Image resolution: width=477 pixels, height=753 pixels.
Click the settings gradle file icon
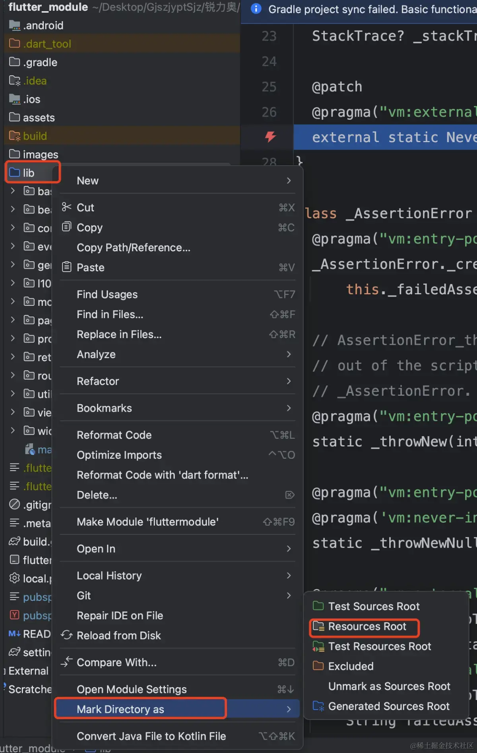point(14,651)
